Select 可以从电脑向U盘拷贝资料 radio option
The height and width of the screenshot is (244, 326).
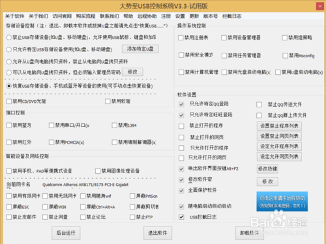(x=9, y=72)
